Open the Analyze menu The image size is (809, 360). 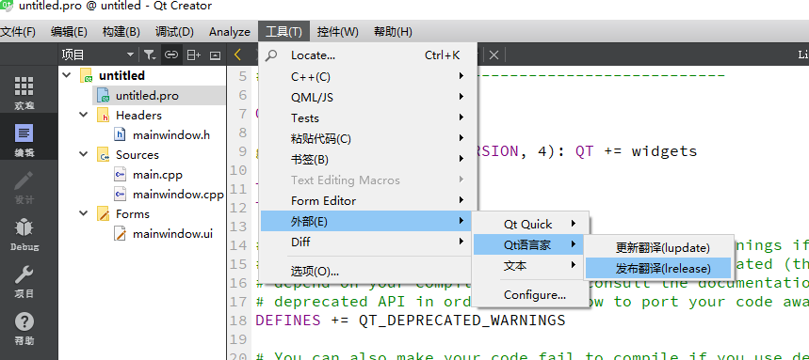click(230, 31)
